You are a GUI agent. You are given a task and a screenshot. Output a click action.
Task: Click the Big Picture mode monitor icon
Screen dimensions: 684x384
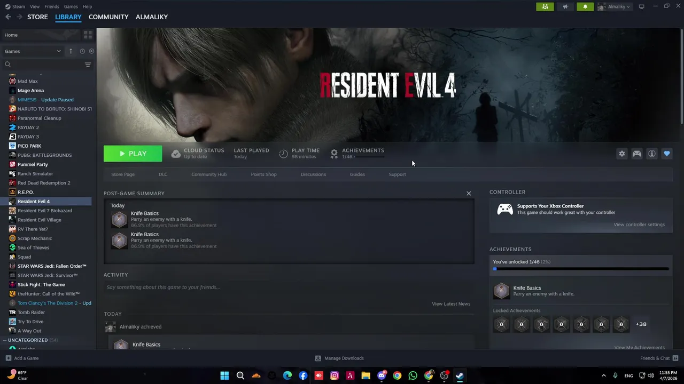click(x=641, y=6)
